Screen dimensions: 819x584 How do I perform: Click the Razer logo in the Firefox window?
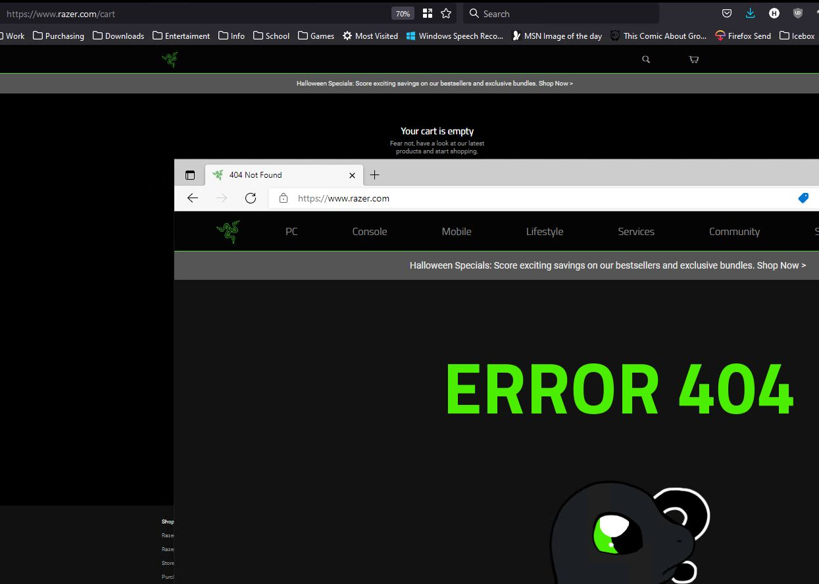[170, 59]
